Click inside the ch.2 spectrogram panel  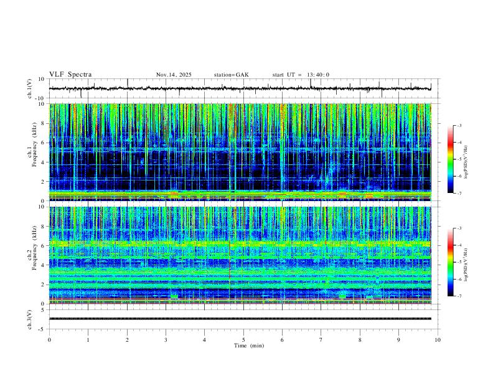240,255
